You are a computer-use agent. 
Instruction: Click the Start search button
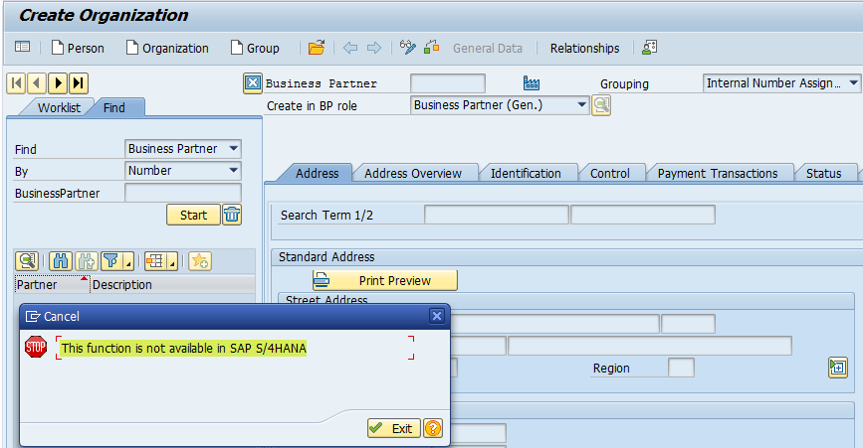point(193,215)
